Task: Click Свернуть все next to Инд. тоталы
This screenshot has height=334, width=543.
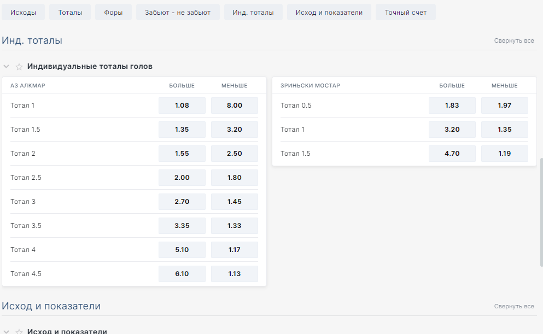Action: pos(514,40)
